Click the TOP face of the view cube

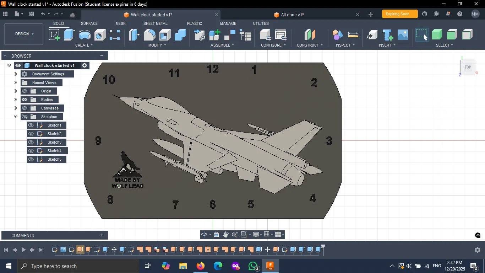468,67
